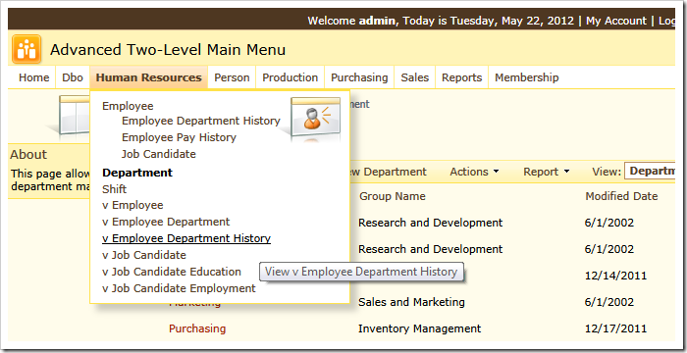Select the v Employee Department menu item
The image size is (687, 353).
(x=166, y=222)
